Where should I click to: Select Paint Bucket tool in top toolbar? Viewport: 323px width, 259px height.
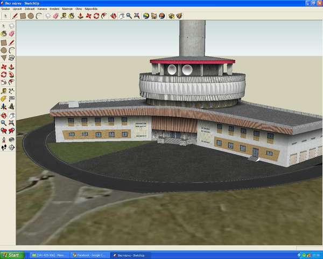[72, 16]
